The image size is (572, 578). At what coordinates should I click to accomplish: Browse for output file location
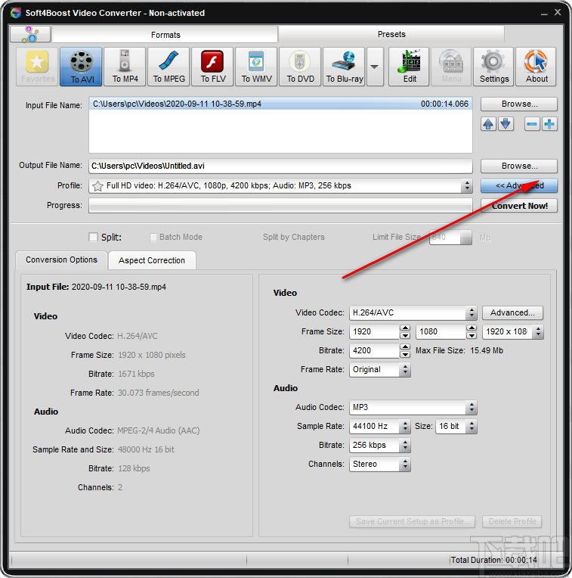pos(519,166)
